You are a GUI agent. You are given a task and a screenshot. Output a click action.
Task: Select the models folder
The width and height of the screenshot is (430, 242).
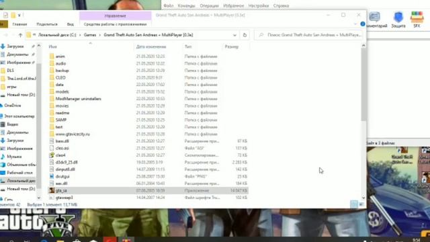pos(62,91)
